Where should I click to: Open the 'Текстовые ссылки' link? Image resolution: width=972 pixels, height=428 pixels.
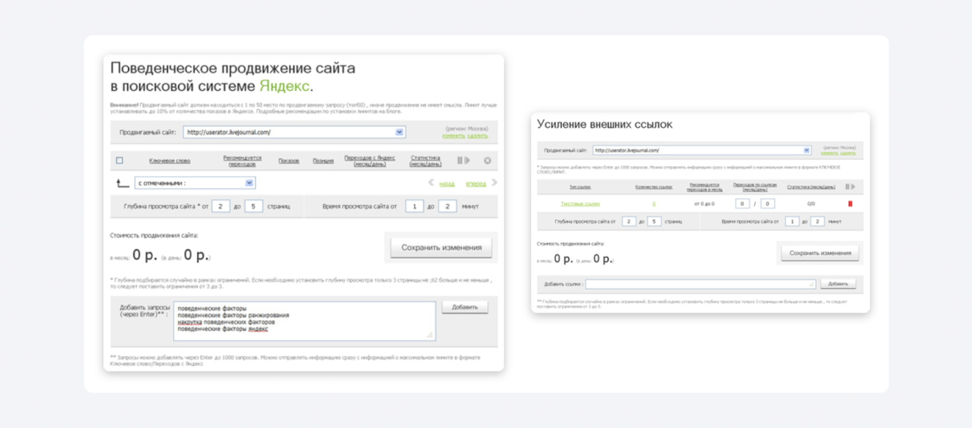[x=580, y=204]
